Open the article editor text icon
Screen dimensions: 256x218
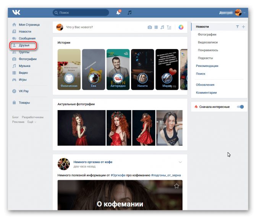tap(169, 27)
